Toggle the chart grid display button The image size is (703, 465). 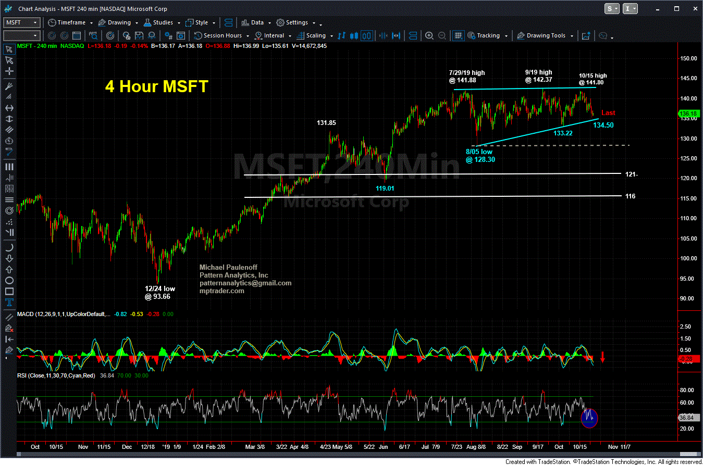pyautogui.click(x=458, y=36)
